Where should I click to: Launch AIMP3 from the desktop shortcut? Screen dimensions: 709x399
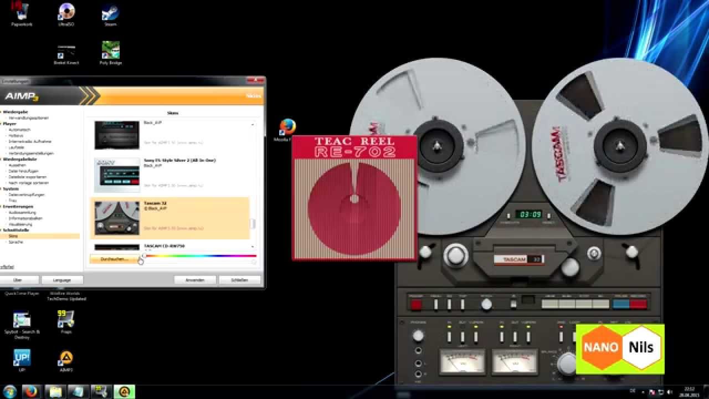point(66,361)
